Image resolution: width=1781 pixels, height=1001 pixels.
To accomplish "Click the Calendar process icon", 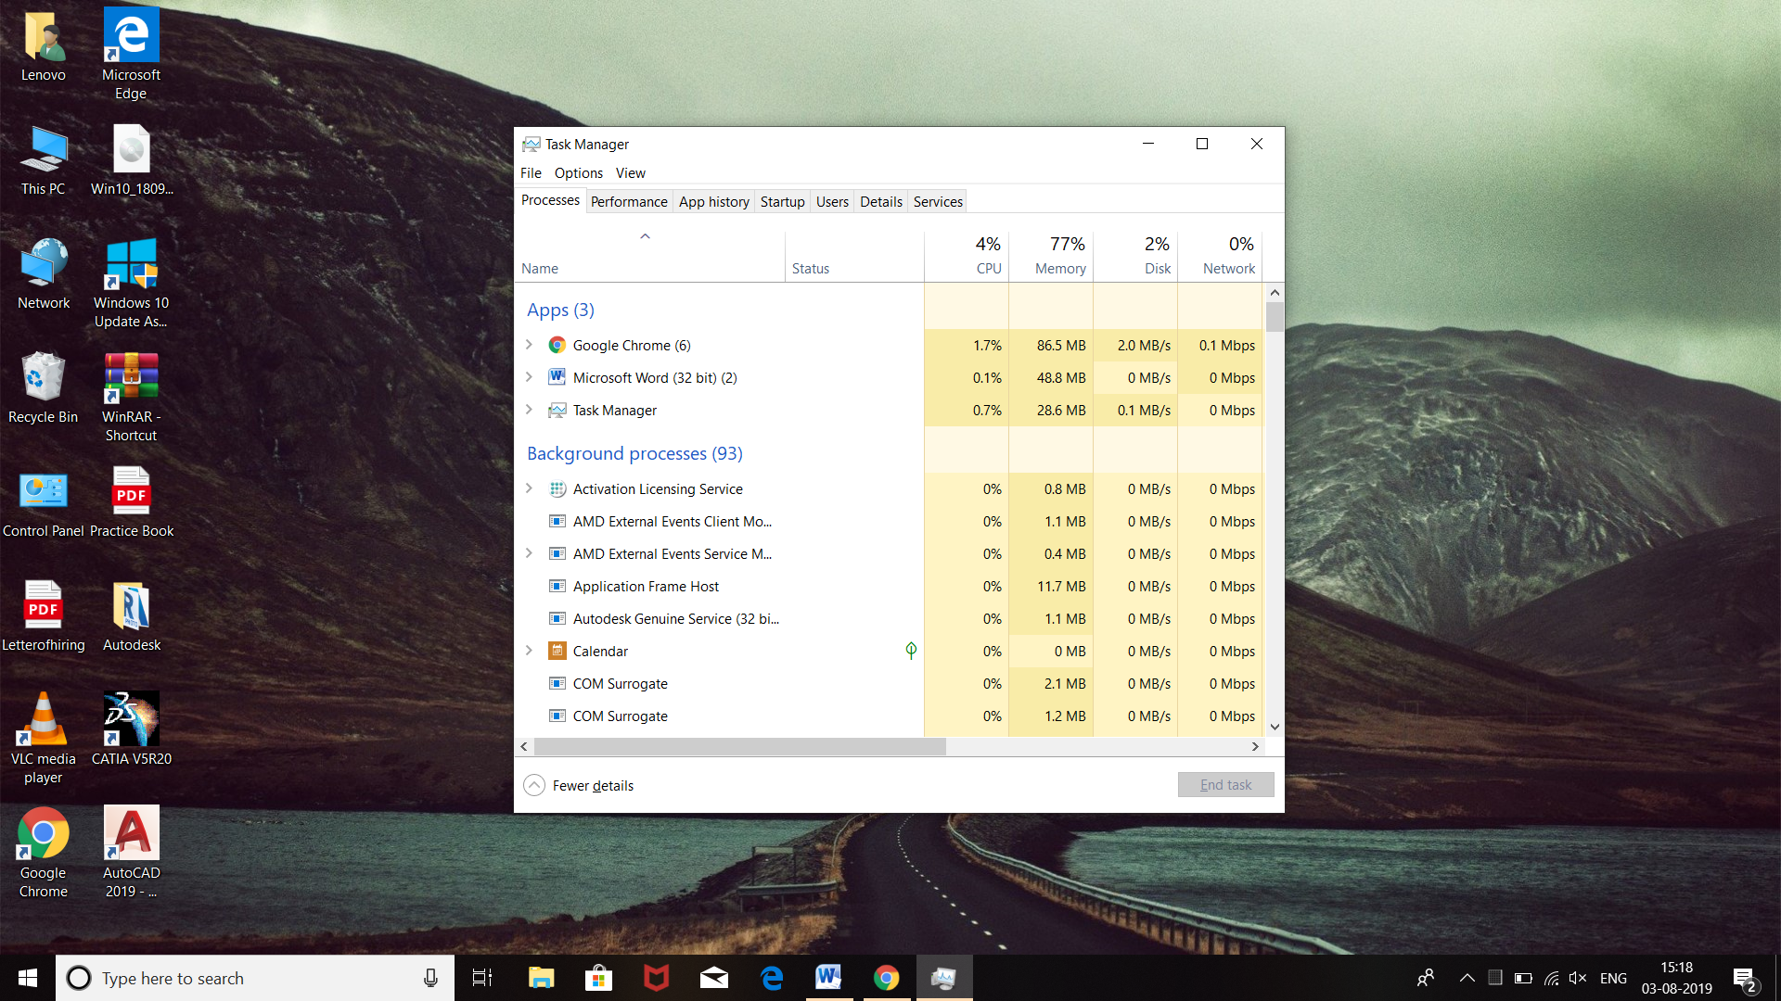I will 557,651.
